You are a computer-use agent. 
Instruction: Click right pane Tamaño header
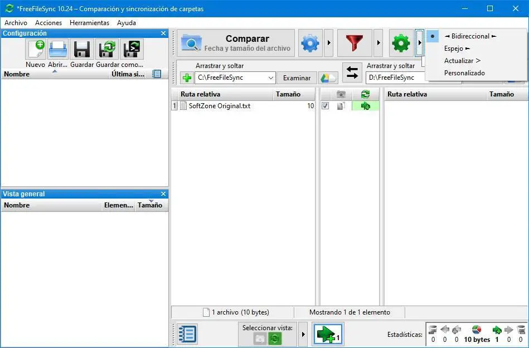(x=507, y=94)
